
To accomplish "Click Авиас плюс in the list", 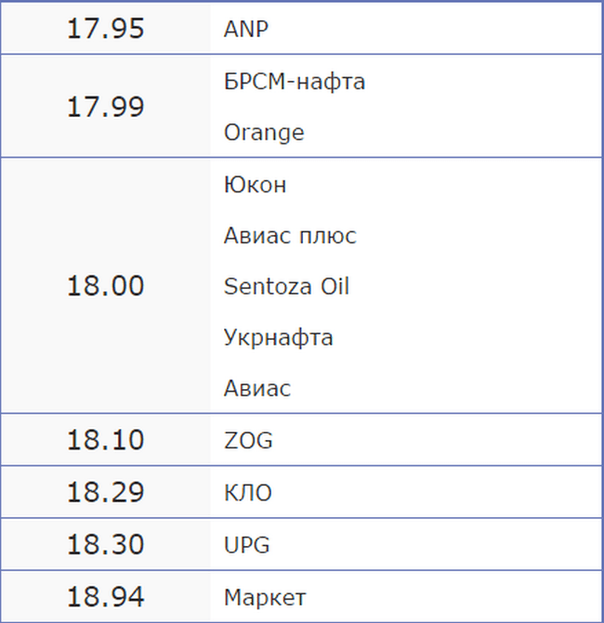I will (290, 236).
